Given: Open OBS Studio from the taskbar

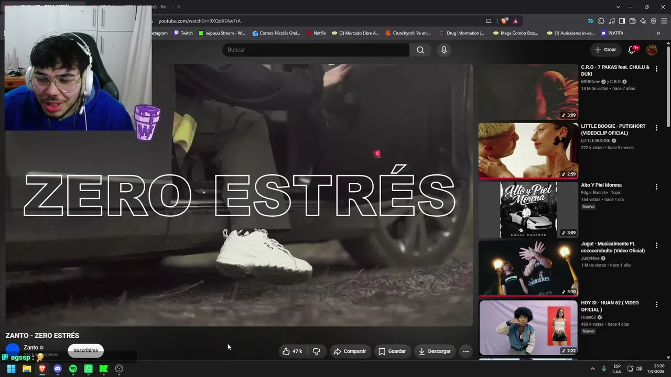Looking at the screenshot, I should [x=120, y=369].
